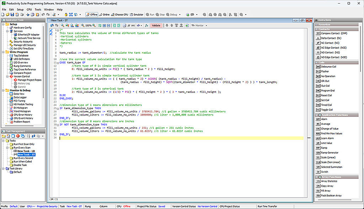Open PID Tuning tool
This screenshot has width=364, height=209.
pyautogui.click(x=19, y=101)
